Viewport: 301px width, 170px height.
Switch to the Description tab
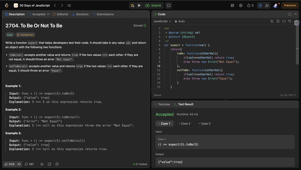[x=15, y=14]
